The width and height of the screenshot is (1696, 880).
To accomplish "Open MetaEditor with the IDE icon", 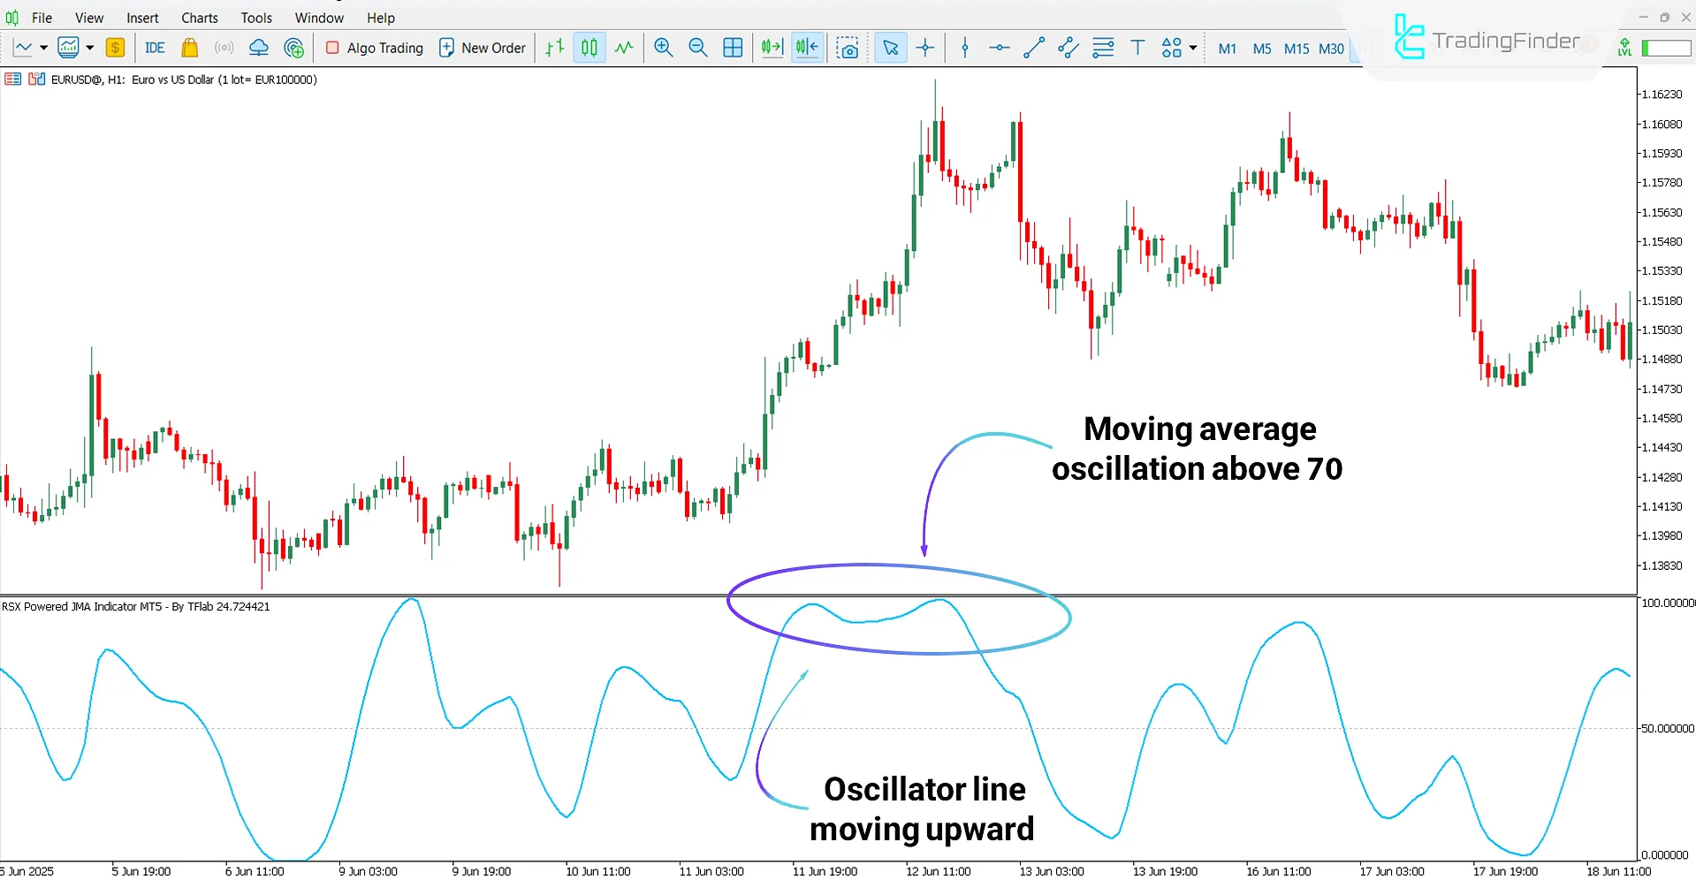I will [x=154, y=48].
